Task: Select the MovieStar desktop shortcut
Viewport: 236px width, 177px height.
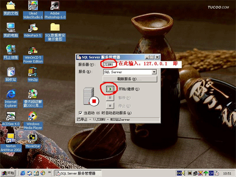Action: pos(33,141)
